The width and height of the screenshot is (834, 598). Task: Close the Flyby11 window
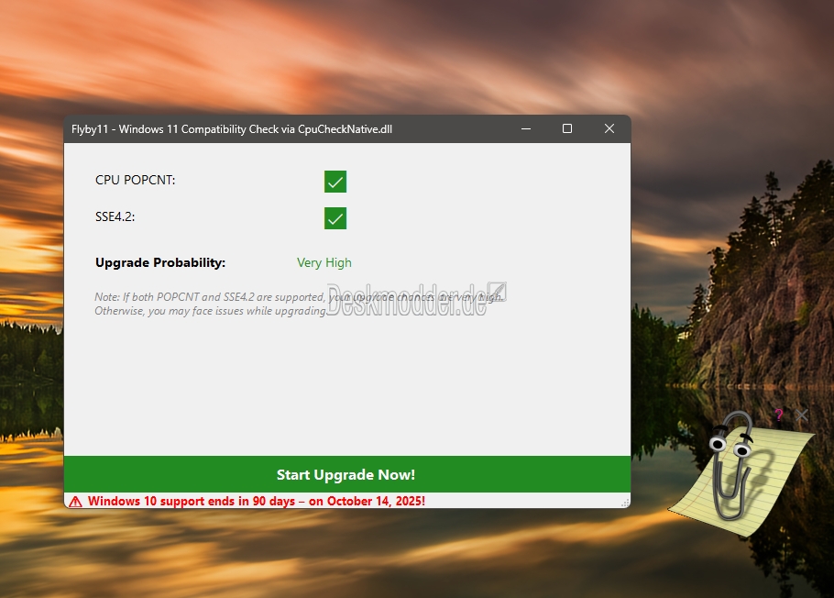pyautogui.click(x=609, y=129)
